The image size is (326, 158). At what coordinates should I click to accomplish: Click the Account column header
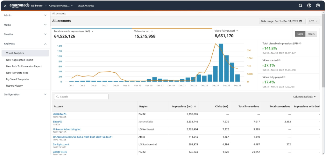pos(59,106)
